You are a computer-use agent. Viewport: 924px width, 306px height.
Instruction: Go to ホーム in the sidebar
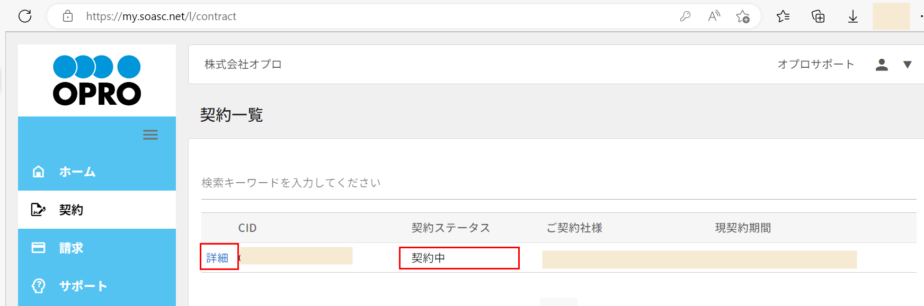77,172
